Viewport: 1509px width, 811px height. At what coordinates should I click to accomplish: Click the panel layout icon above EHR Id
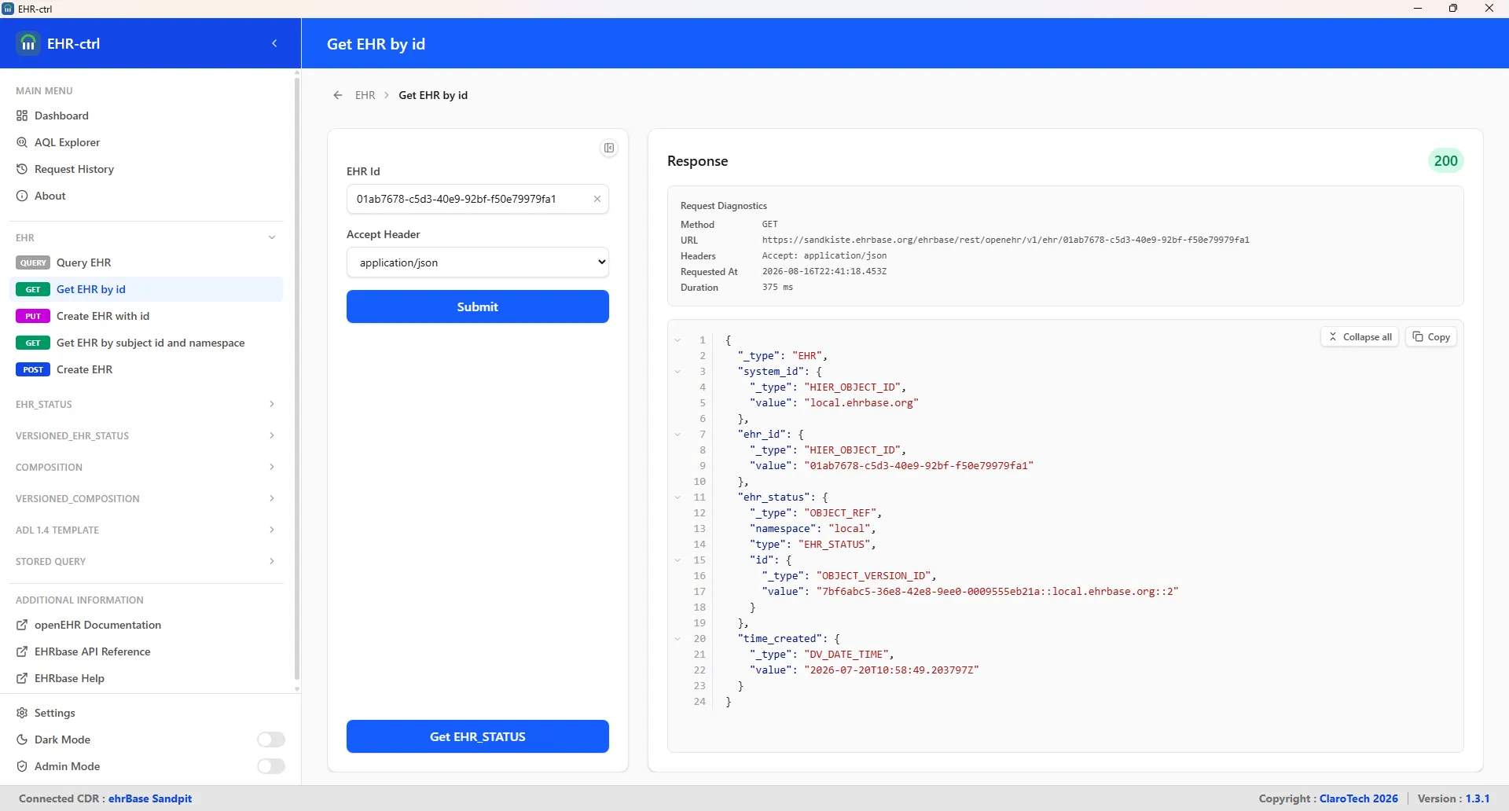tap(609, 148)
